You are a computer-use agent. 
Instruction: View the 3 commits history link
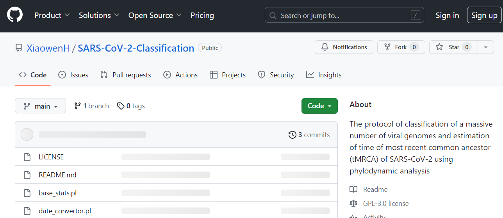(309, 135)
